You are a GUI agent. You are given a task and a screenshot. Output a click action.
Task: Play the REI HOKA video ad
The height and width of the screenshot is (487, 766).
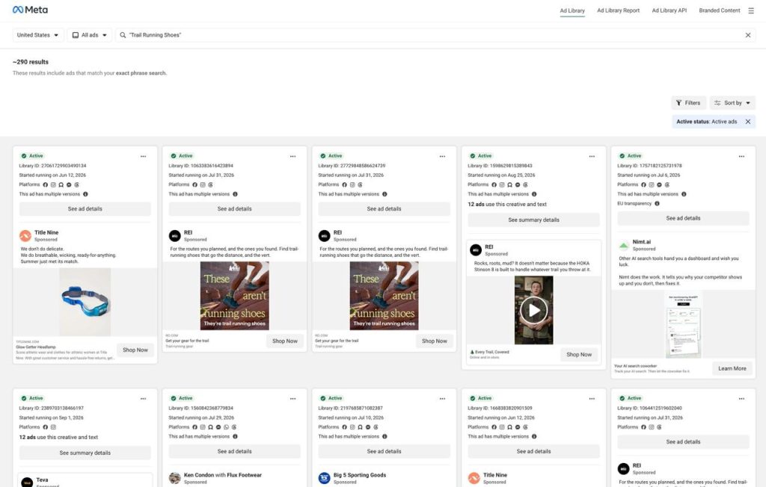[x=534, y=311]
